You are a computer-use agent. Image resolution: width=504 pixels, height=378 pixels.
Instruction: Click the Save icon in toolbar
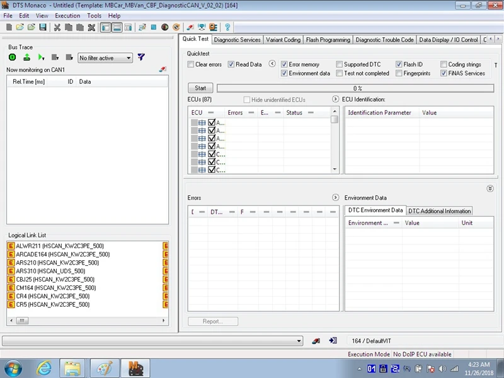(43, 28)
